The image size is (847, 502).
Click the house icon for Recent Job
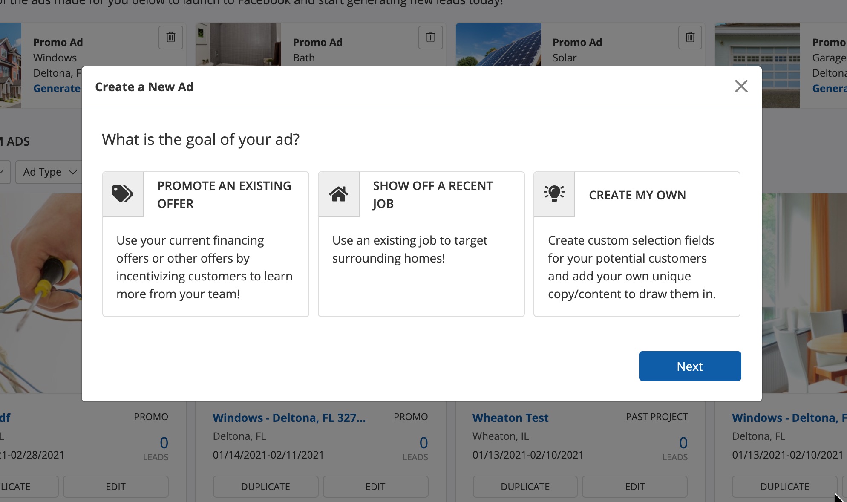[339, 194]
